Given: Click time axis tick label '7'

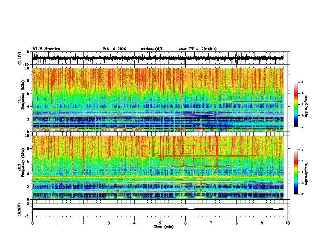Looking at the screenshot, I should 211,223.
